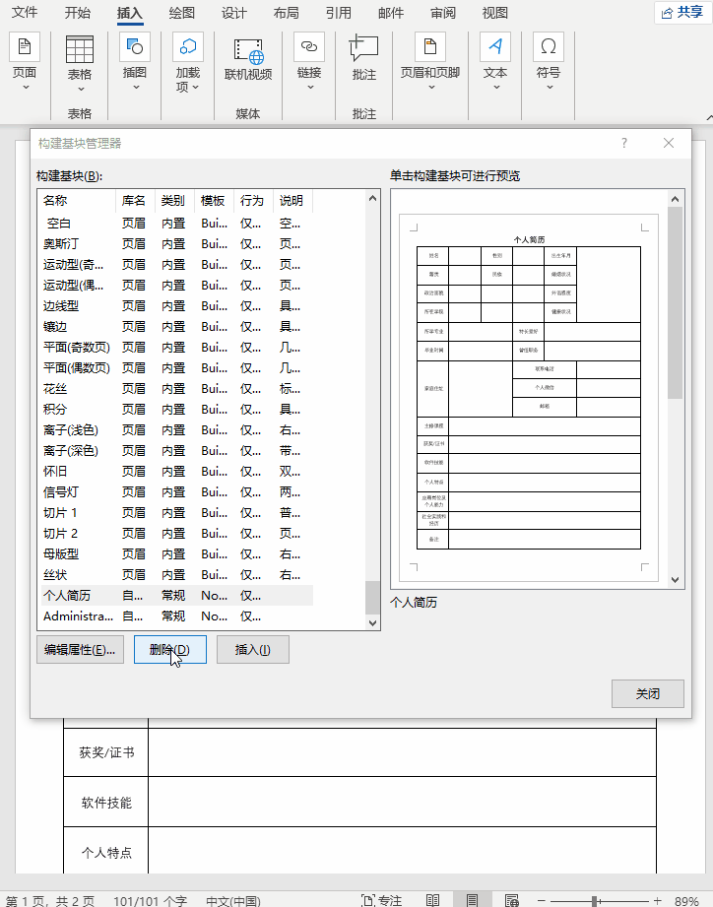Sort list by 名称 column header

[x=77, y=201]
